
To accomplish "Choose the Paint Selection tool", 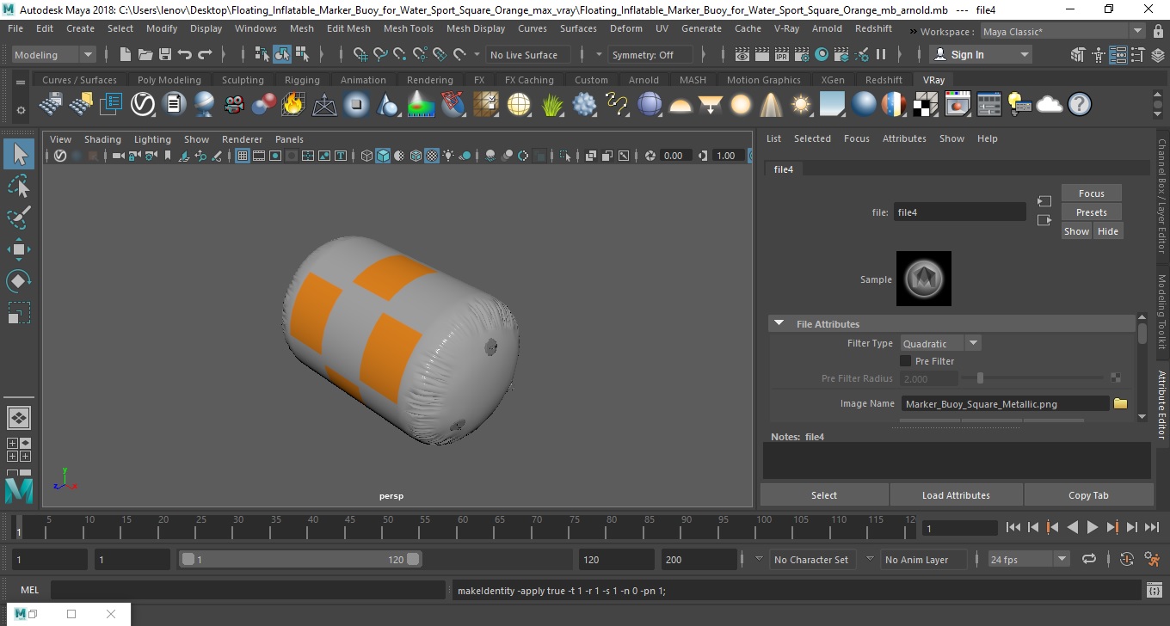I will click(19, 218).
